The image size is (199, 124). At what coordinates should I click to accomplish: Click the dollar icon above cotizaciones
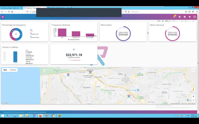74,49
